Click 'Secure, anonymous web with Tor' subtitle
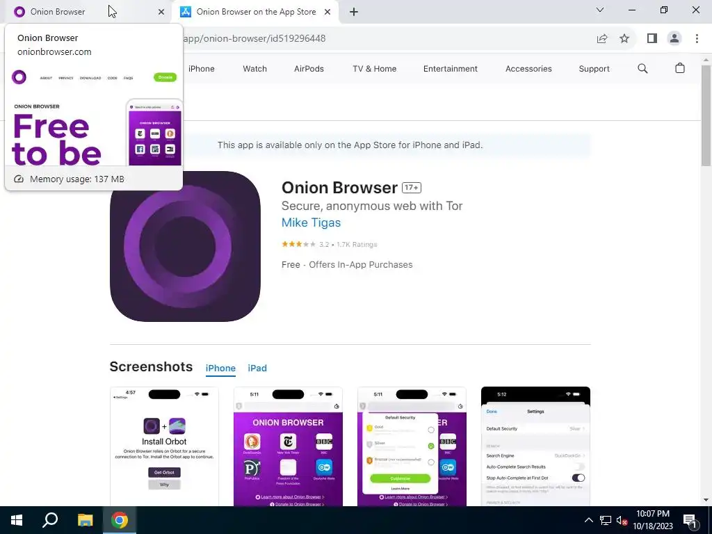The height and width of the screenshot is (534, 712). (x=372, y=206)
